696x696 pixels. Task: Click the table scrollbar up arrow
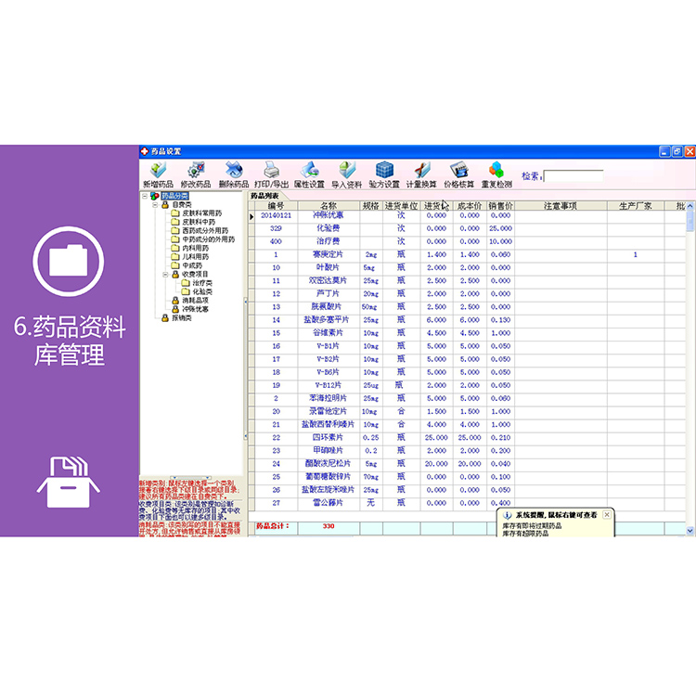(x=690, y=206)
